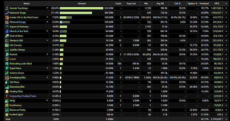Expand the Revival row dropdown arrow
This screenshot has height=121, width=230.
47,54
